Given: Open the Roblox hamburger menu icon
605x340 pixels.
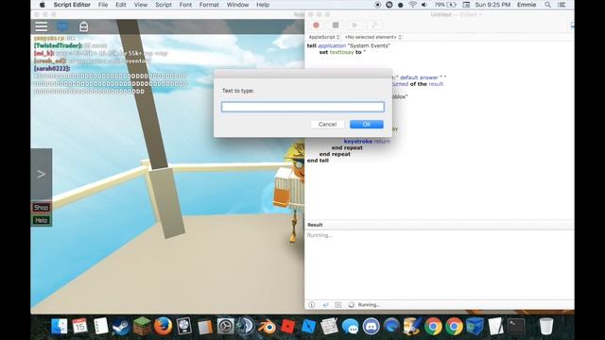Looking at the screenshot, I should coord(42,26).
